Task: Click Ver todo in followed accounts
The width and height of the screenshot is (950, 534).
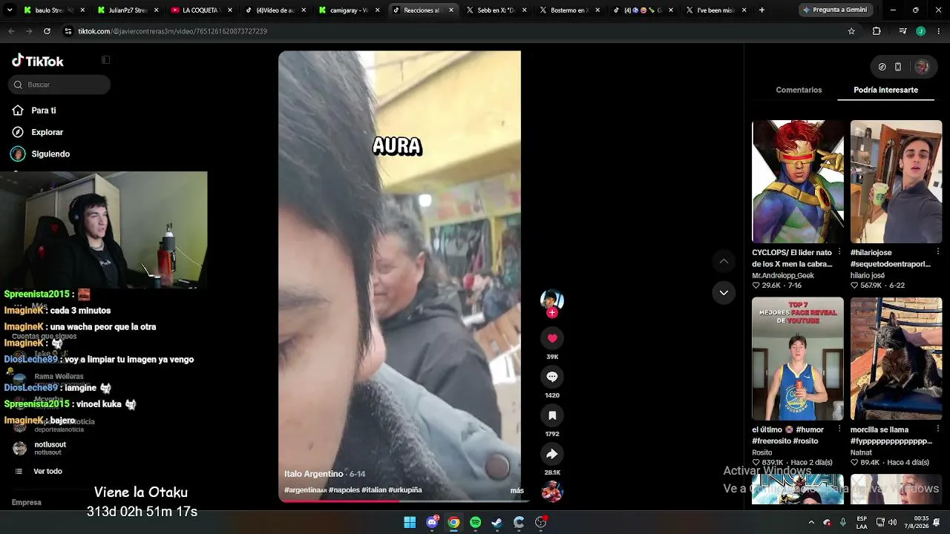Action: click(x=47, y=472)
